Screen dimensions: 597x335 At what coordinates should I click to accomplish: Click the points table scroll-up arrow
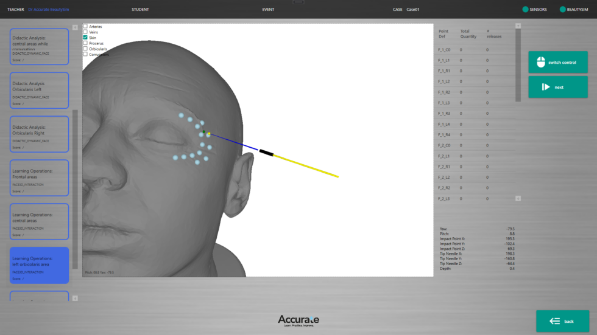pos(518,26)
